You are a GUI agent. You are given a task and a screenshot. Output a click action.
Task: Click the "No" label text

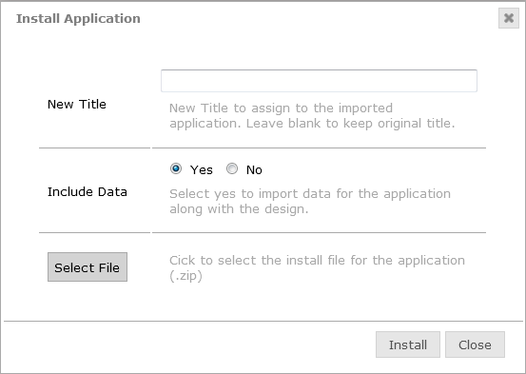[x=254, y=170]
